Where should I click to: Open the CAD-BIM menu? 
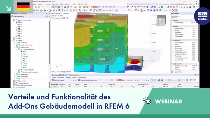coord(80,4)
